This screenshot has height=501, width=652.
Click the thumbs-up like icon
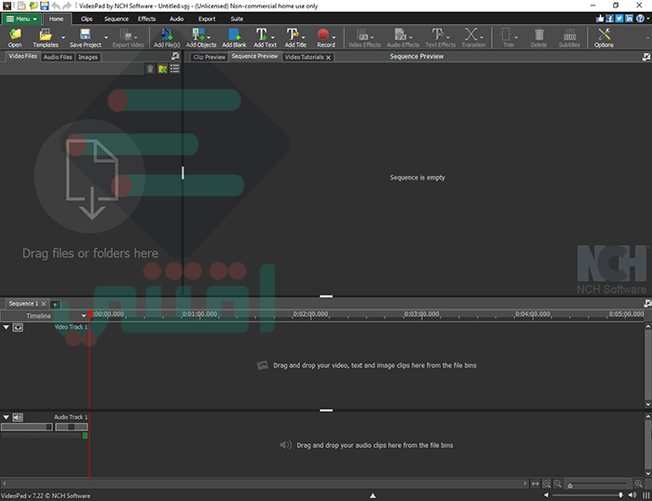point(600,19)
